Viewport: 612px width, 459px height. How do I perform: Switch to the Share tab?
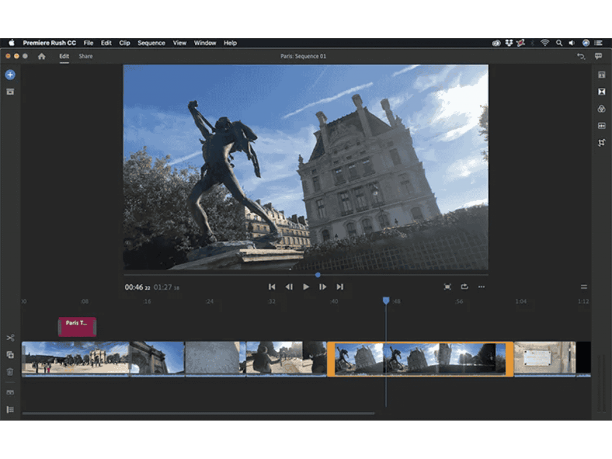pos(85,56)
